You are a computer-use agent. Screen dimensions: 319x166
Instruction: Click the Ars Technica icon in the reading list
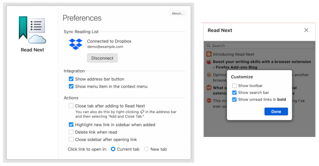(x=209, y=101)
